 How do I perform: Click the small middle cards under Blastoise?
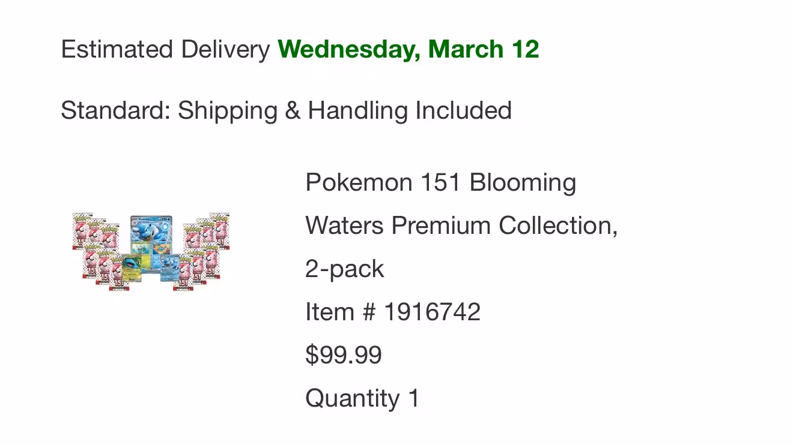click(x=151, y=249)
